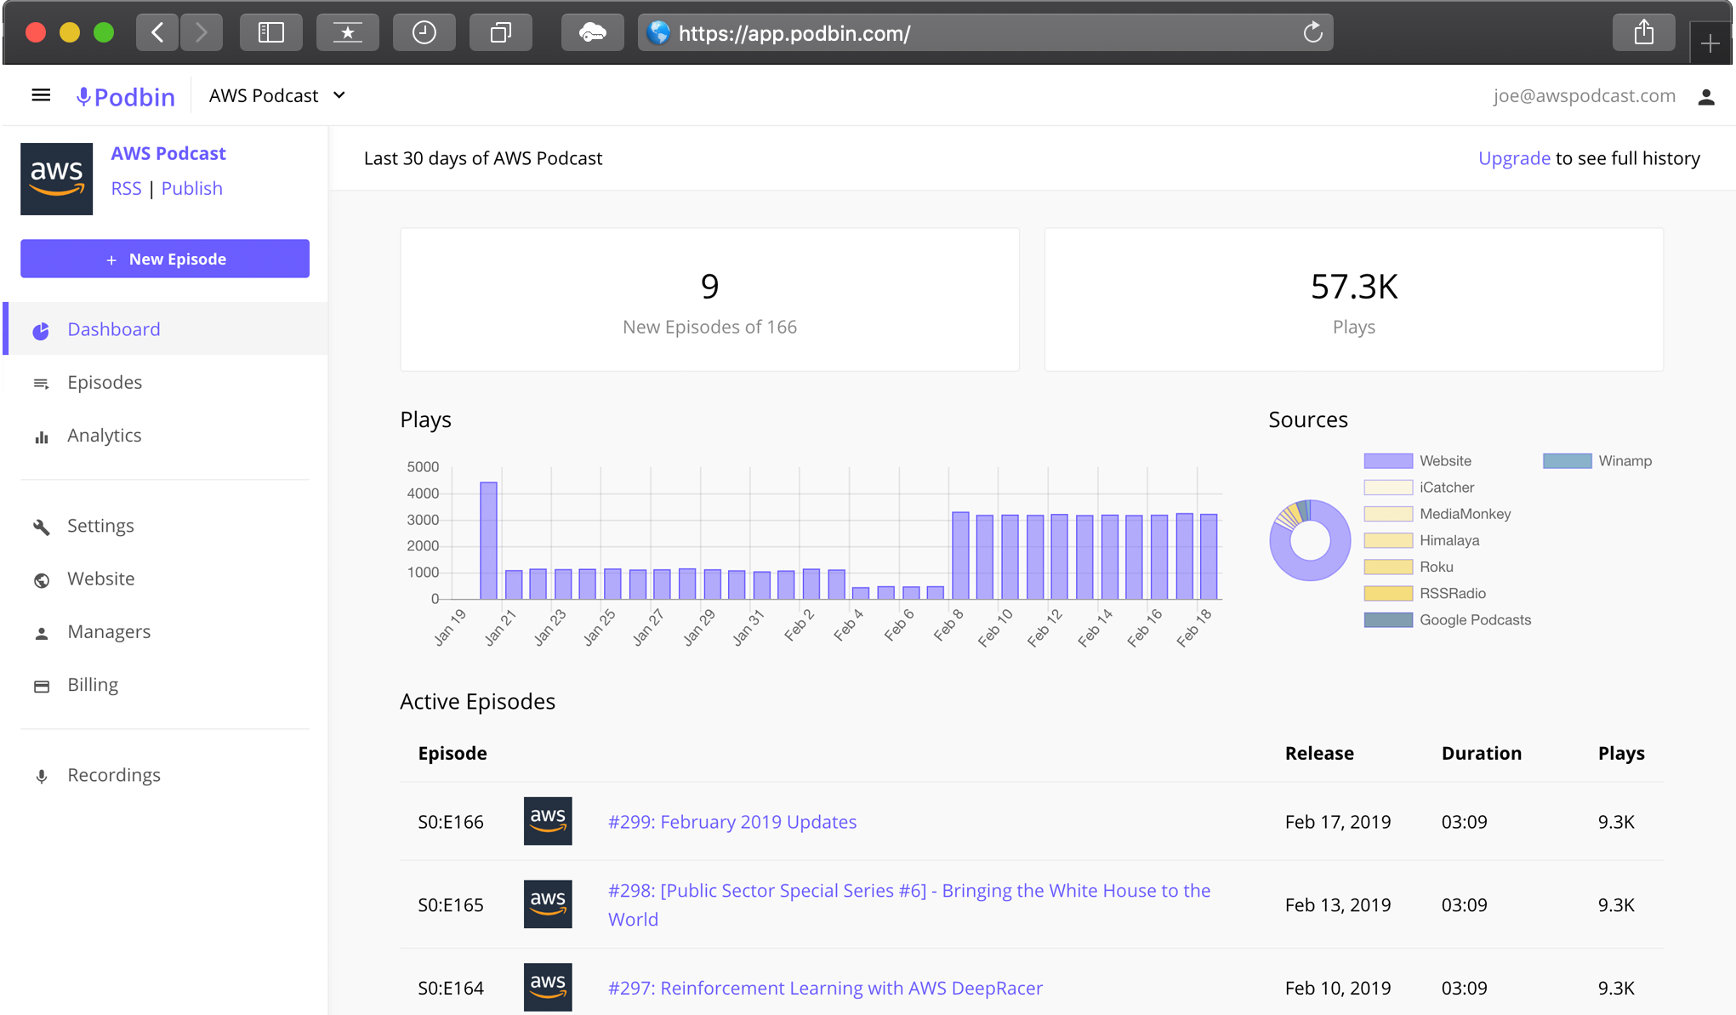Open the Recordings section
Screen dimensions: 1736x1015
pyautogui.click(x=114, y=774)
